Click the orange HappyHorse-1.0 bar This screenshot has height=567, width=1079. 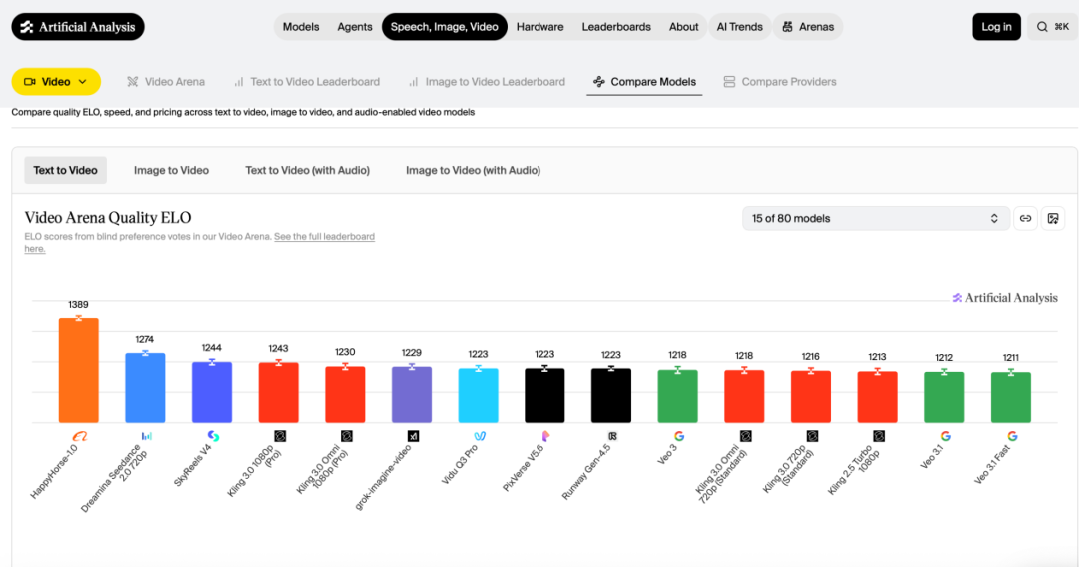click(79, 370)
